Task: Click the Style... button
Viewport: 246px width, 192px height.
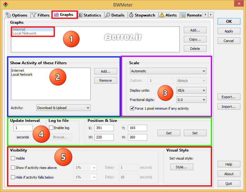Action: [x=182, y=167]
